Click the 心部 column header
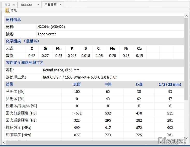Screen dimensions: 190x147 (x=139, y=84)
